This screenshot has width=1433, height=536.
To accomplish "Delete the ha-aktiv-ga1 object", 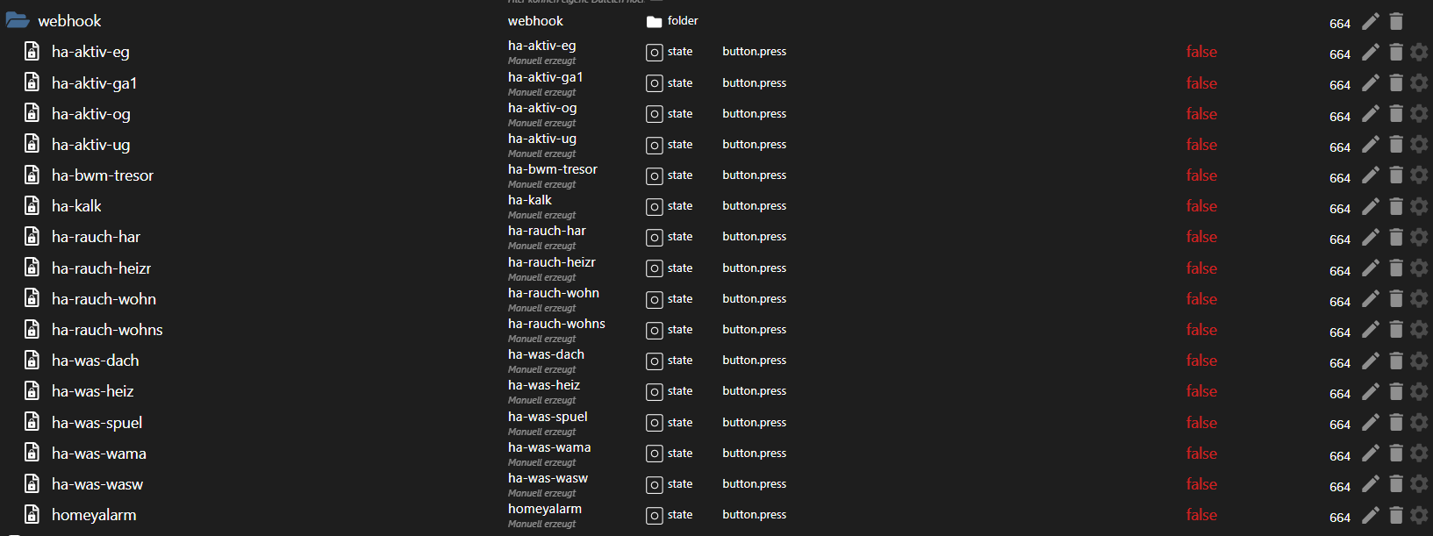I will [x=1396, y=83].
